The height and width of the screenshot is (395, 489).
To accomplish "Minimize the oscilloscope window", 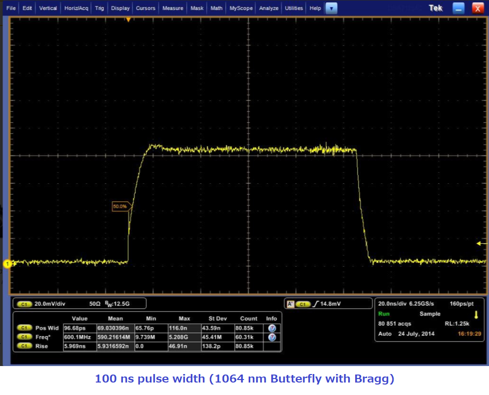I will pyautogui.click(x=458, y=8).
